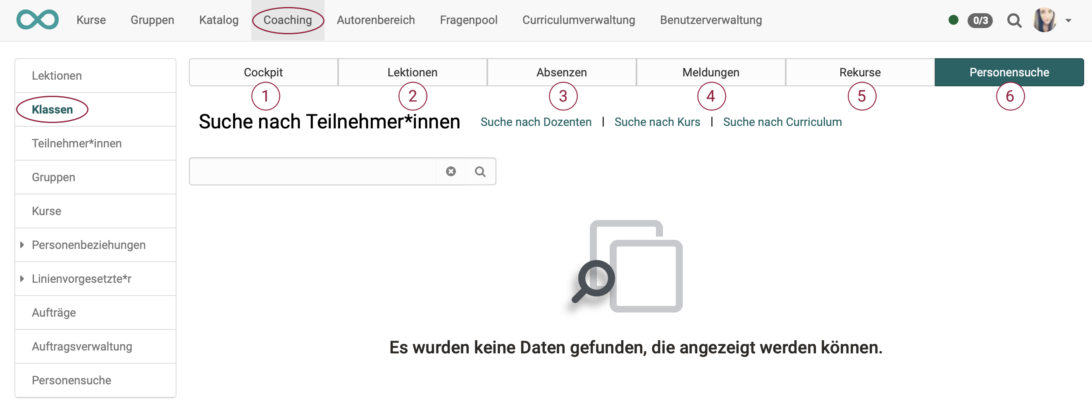
Task: Open the global search magnifier icon
Action: click(x=1014, y=20)
